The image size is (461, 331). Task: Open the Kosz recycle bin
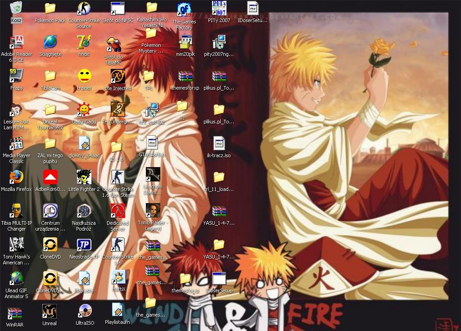(16, 8)
